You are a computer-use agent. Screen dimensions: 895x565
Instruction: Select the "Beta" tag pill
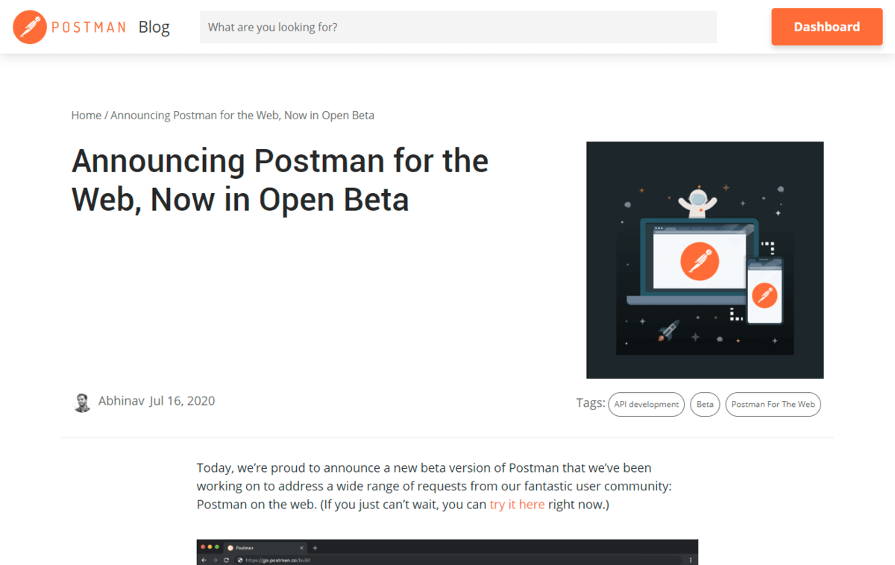(705, 404)
